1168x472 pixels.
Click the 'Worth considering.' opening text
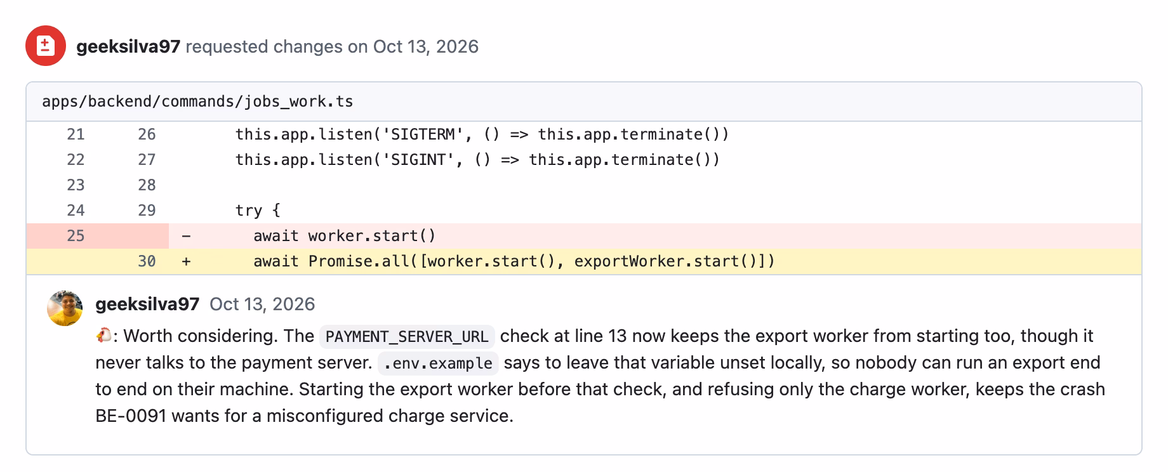pyautogui.click(x=201, y=336)
